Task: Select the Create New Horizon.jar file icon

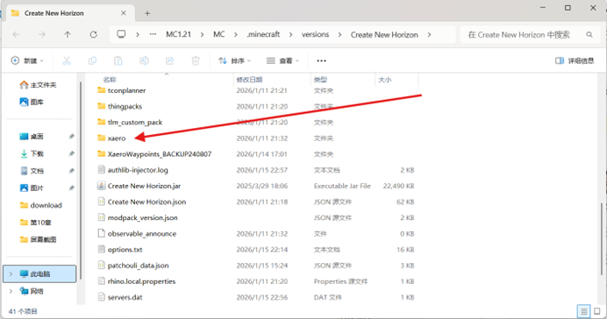Action: pos(102,186)
